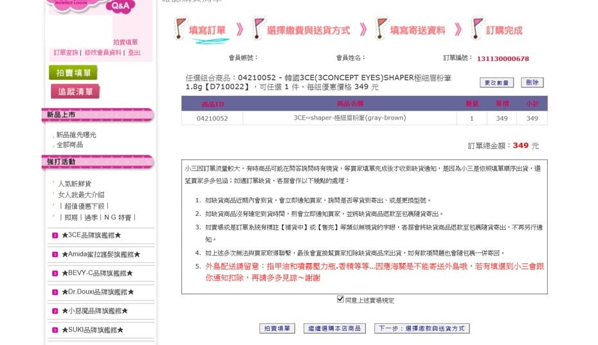Open the 修改會員資料 link
The width and height of the screenshot is (598, 345).
coord(103,53)
